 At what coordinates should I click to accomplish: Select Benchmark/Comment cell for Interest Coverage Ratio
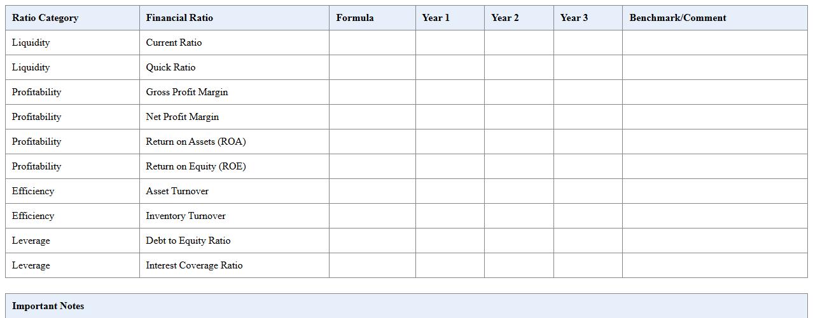click(x=714, y=265)
